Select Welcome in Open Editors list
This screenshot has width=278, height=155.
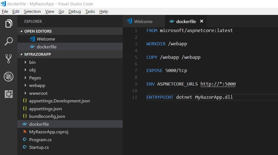[x=70, y=39]
